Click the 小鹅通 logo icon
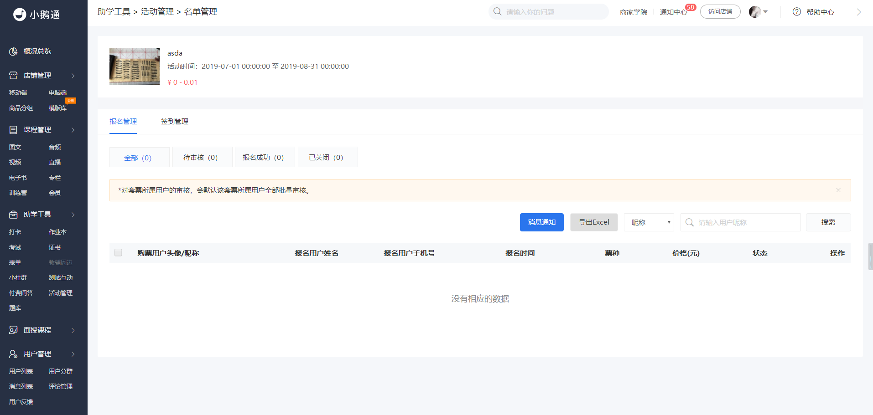This screenshot has height=415, width=873. [20, 15]
